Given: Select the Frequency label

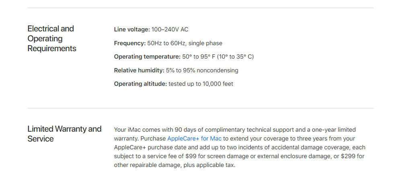Looking at the screenshot, I should click(x=130, y=43).
